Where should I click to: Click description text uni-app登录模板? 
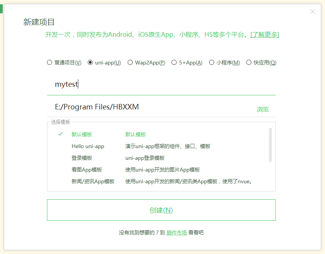pyautogui.click(x=145, y=158)
